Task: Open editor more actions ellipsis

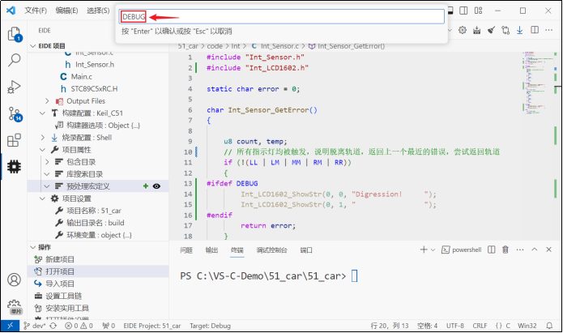Action: coord(548,30)
